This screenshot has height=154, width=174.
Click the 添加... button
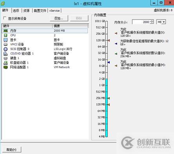[59, 18]
